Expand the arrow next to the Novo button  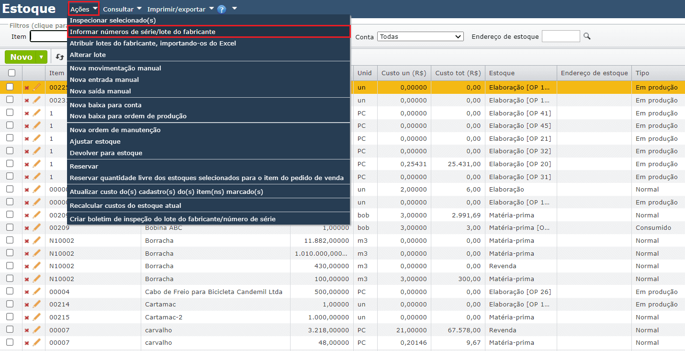[42, 57]
